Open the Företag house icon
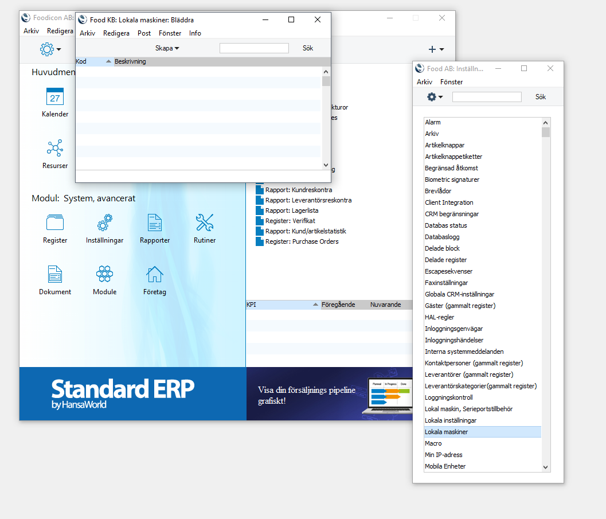Viewport: 606px width, 519px height. pos(155,274)
